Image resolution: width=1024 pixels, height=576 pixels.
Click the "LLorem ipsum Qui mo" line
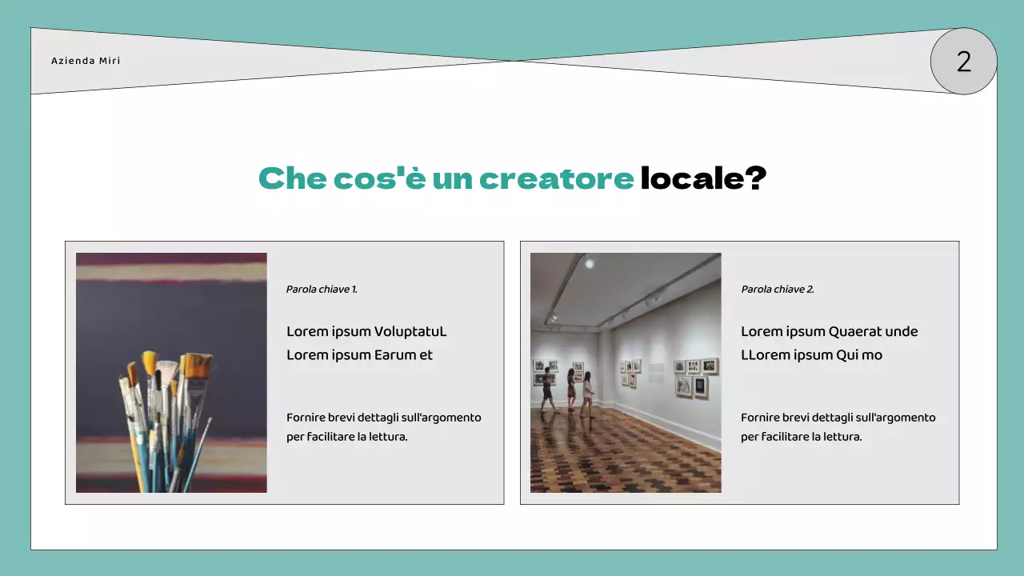pyautogui.click(x=811, y=355)
